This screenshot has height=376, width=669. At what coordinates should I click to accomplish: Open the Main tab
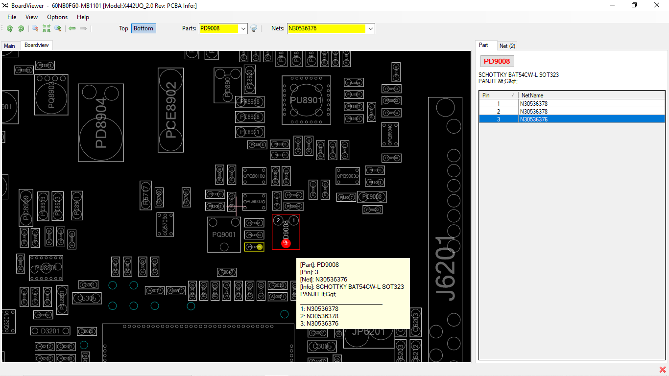click(x=10, y=46)
